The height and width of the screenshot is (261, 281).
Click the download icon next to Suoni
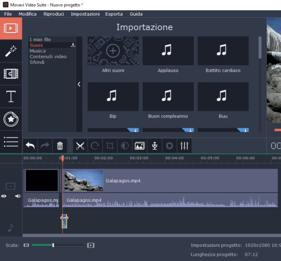click(x=73, y=45)
